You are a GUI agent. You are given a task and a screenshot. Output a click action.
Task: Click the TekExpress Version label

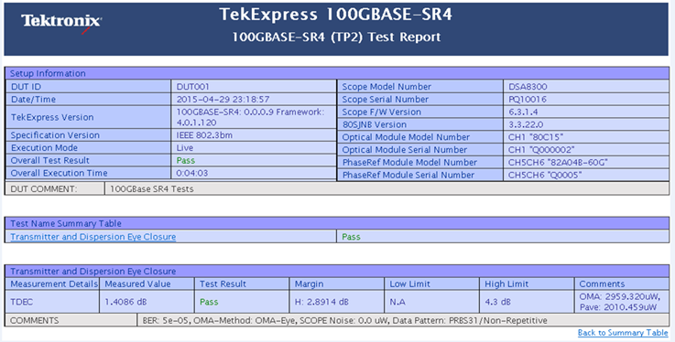[52, 117]
